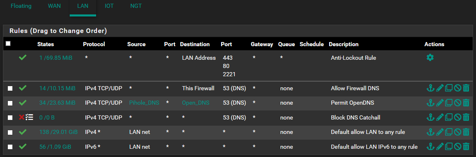Open Anti-Lockout Rule settings gear
Image resolution: width=476 pixels, height=157 pixels.
tap(430, 57)
